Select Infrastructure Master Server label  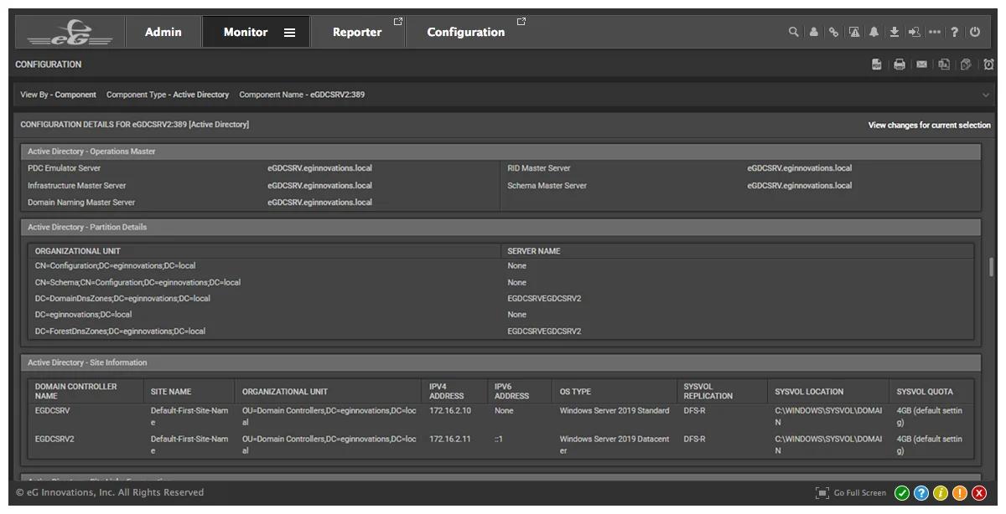[77, 186]
